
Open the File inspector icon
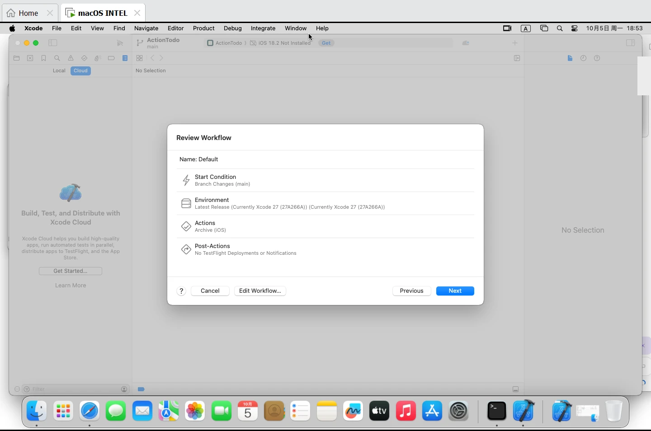click(x=570, y=58)
